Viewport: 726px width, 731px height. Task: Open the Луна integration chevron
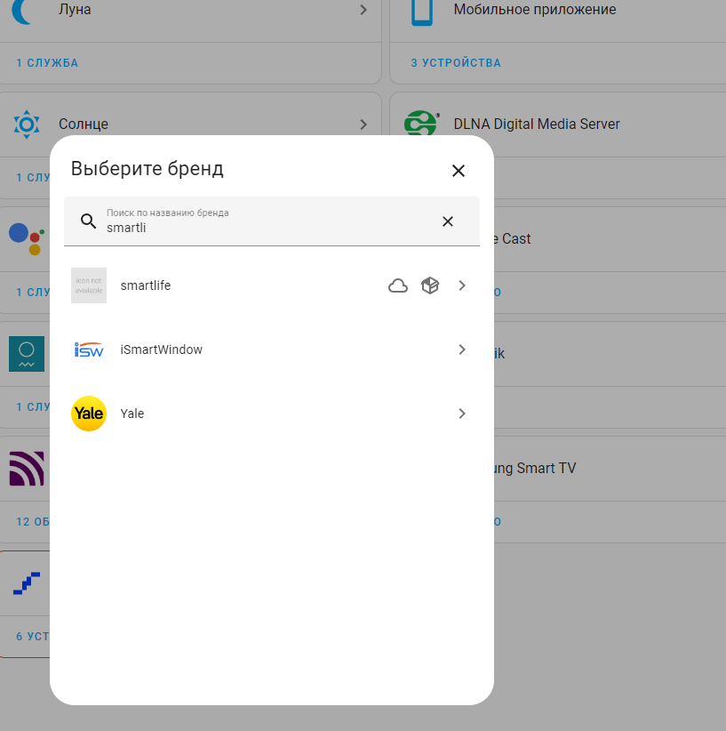pos(363,10)
